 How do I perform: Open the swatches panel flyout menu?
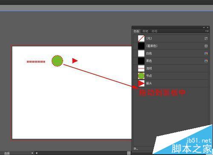[x=207, y=31]
